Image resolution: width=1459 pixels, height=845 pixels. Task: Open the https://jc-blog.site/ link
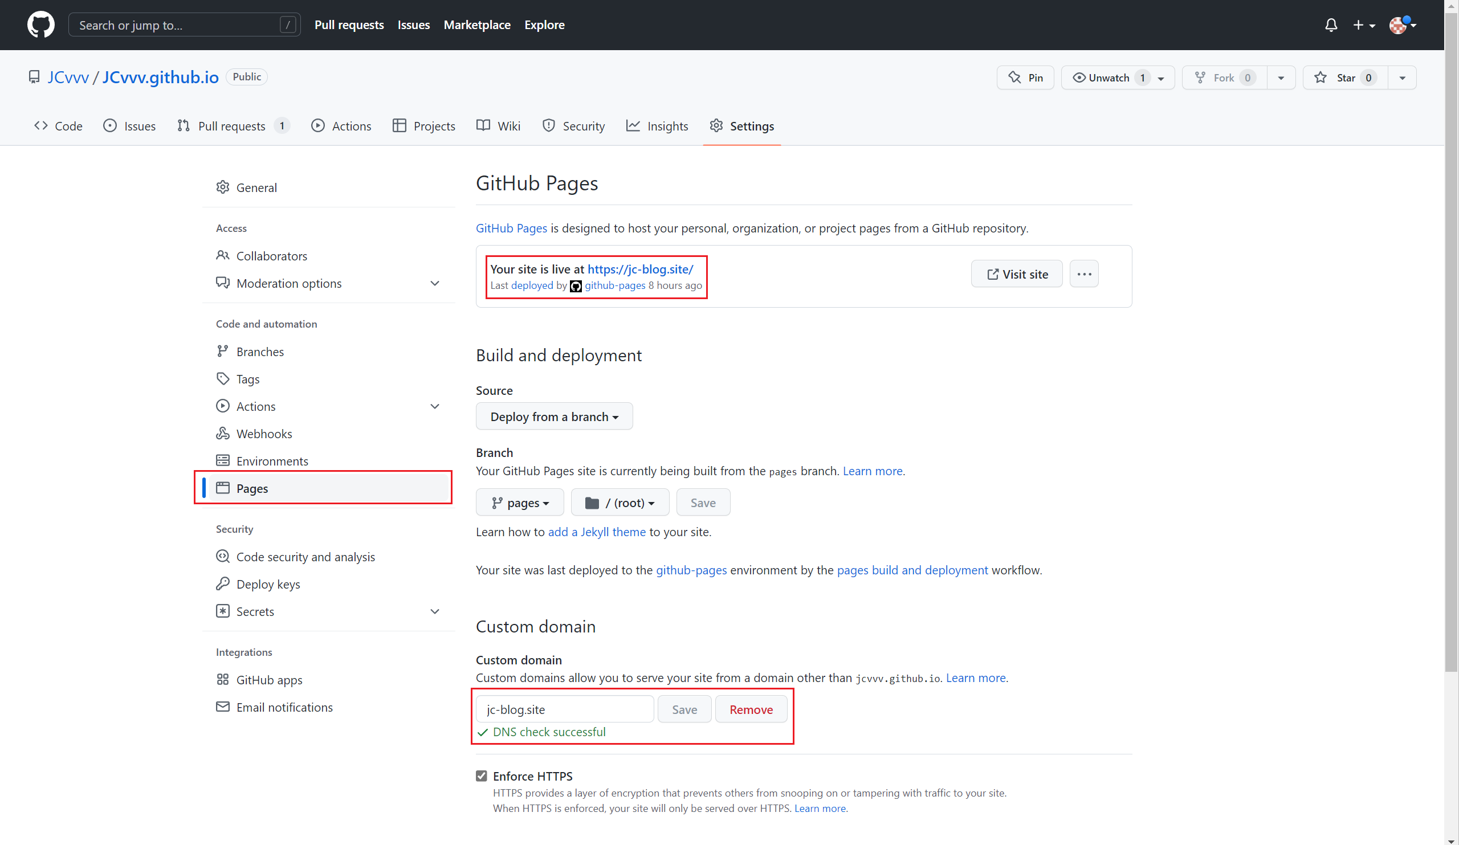coord(641,269)
